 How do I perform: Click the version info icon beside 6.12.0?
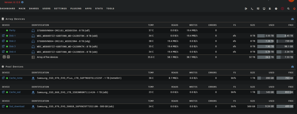pyautogui.click(x=22, y=2)
